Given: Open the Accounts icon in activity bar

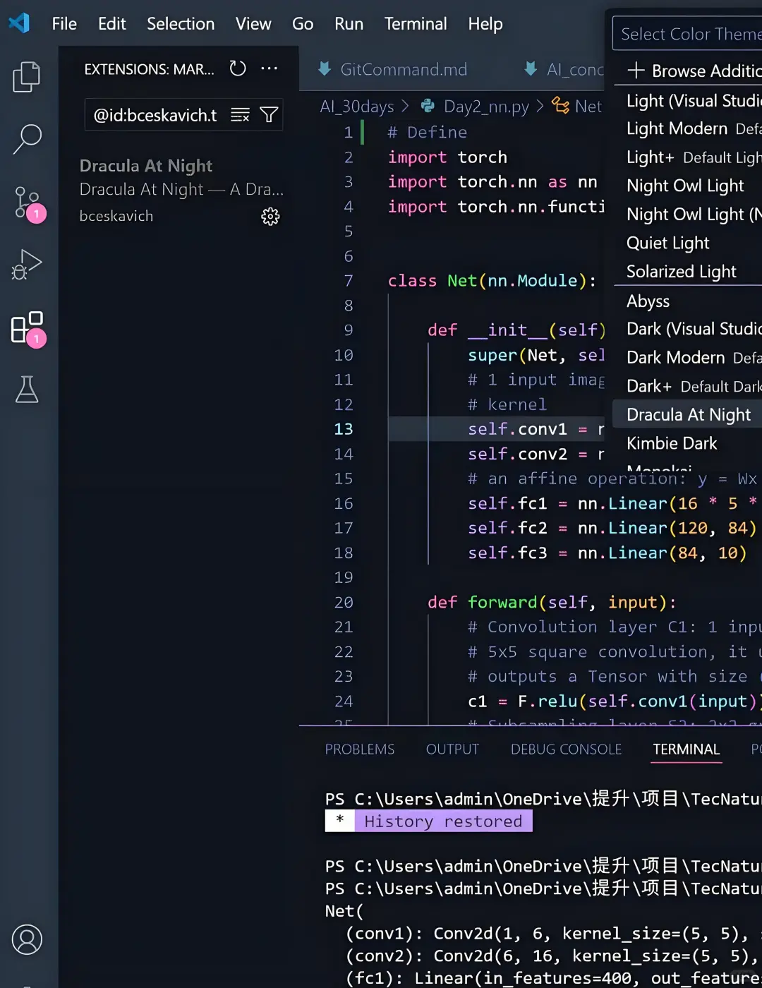Looking at the screenshot, I should point(27,939).
